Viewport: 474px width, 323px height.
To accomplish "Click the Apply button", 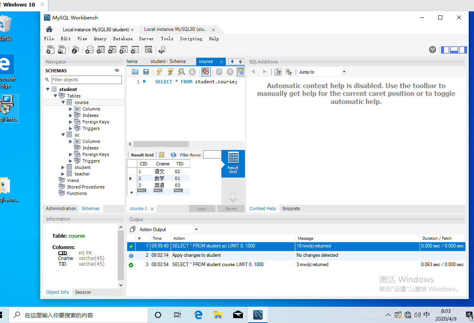I will click(x=202, y=209).
